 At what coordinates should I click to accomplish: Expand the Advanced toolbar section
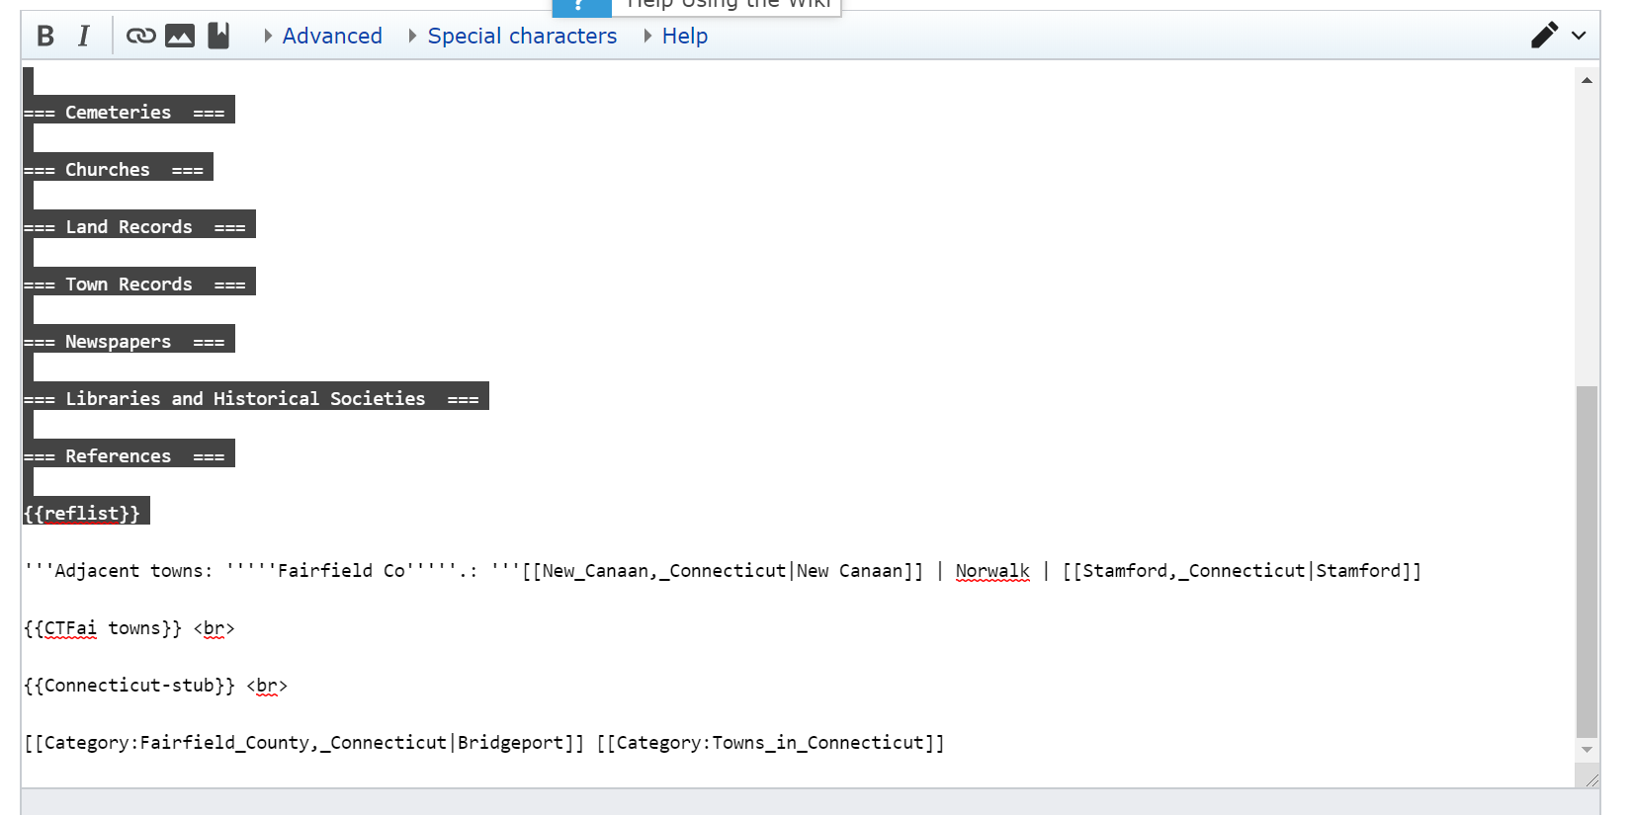pos(322,37)
